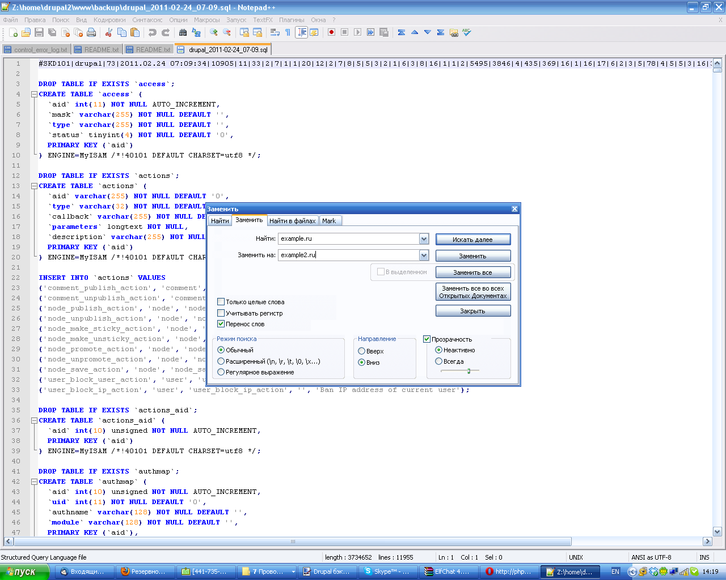Open Find using the binoculars icon
Viewport: 726px width, 580px height.
point(183,33)
